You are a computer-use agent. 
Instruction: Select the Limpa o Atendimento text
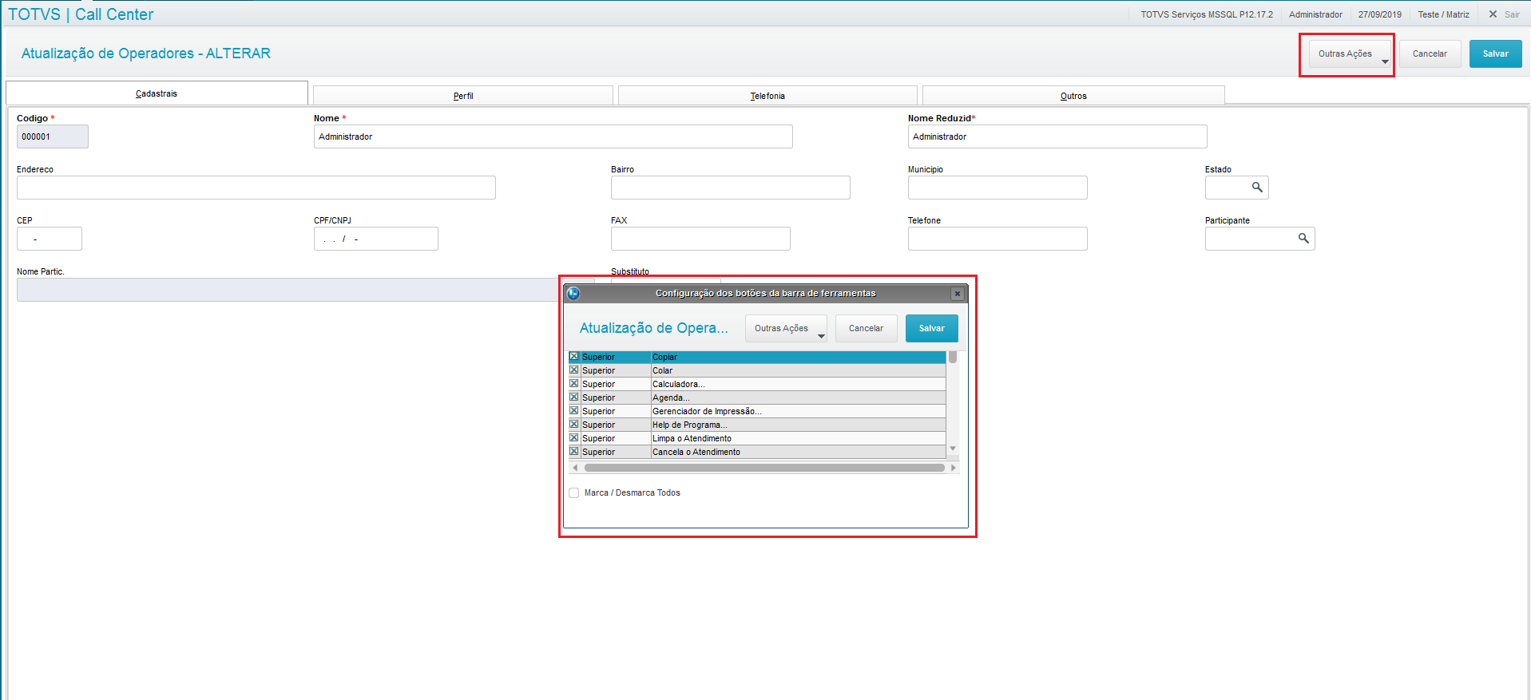[692, 439]
